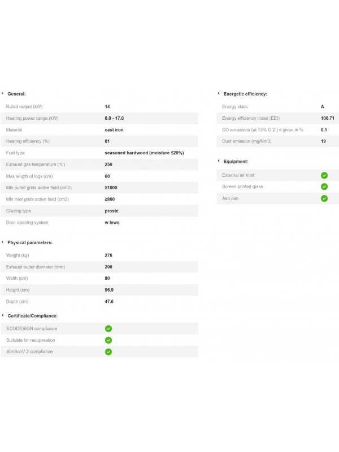Click the Dust emission value 19
This screenshot has height=452, width=339.
(x=323, y=141)
